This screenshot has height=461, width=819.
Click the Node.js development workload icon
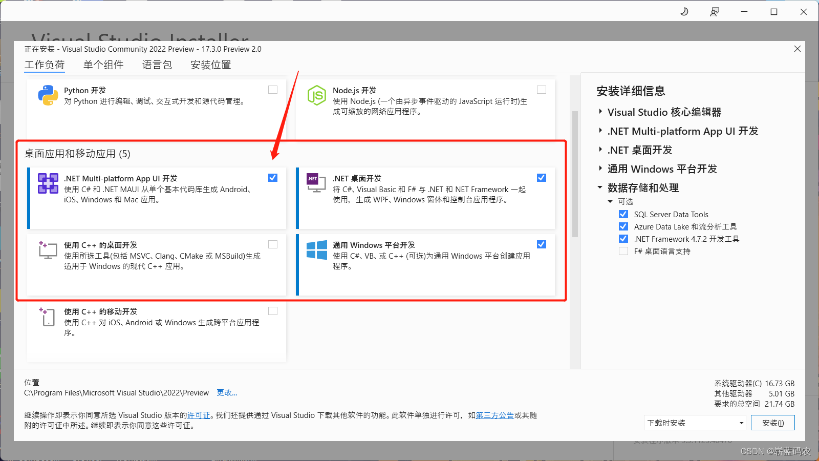coord(316,95)
